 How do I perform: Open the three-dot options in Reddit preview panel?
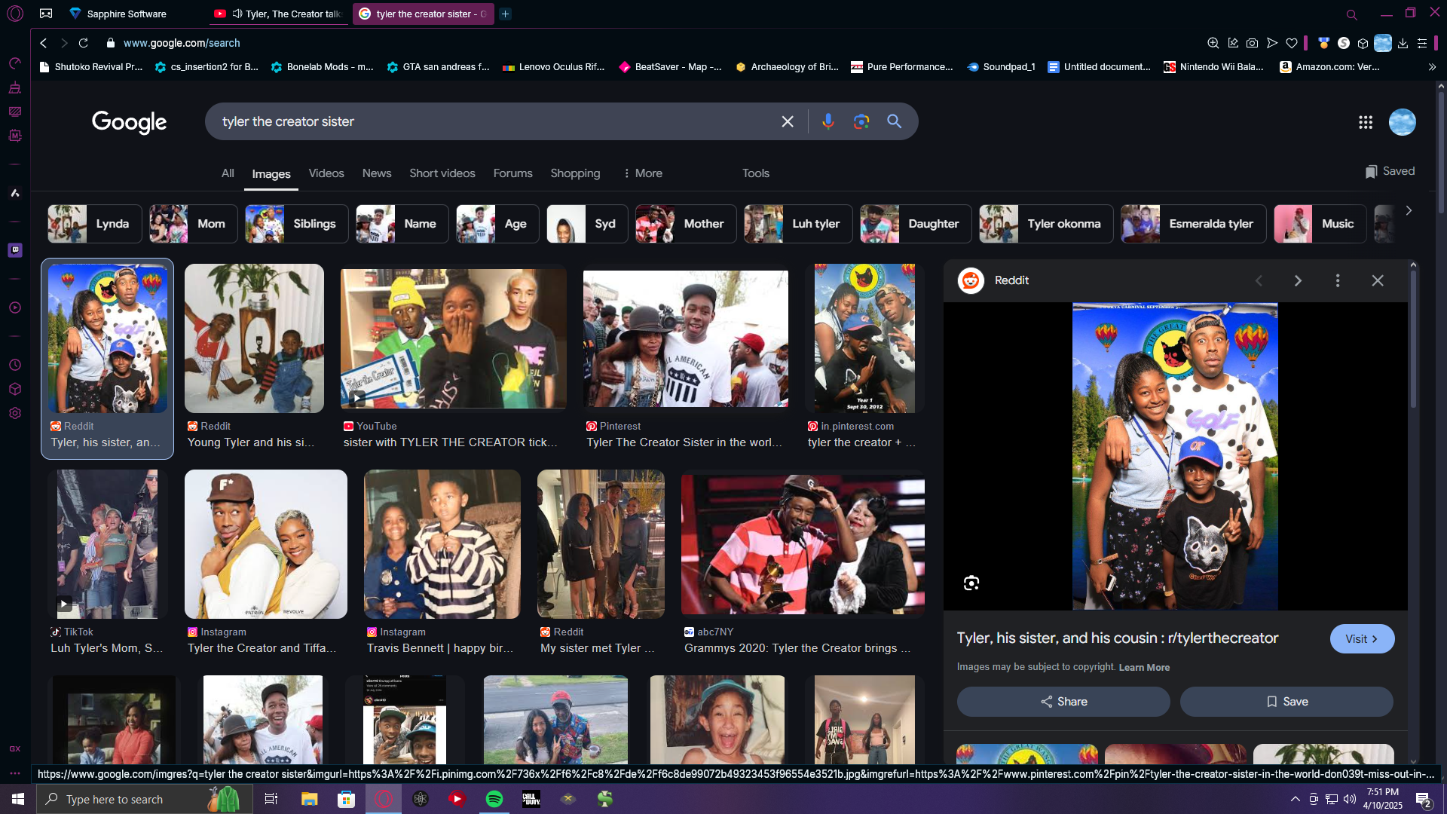(1337, 280)
